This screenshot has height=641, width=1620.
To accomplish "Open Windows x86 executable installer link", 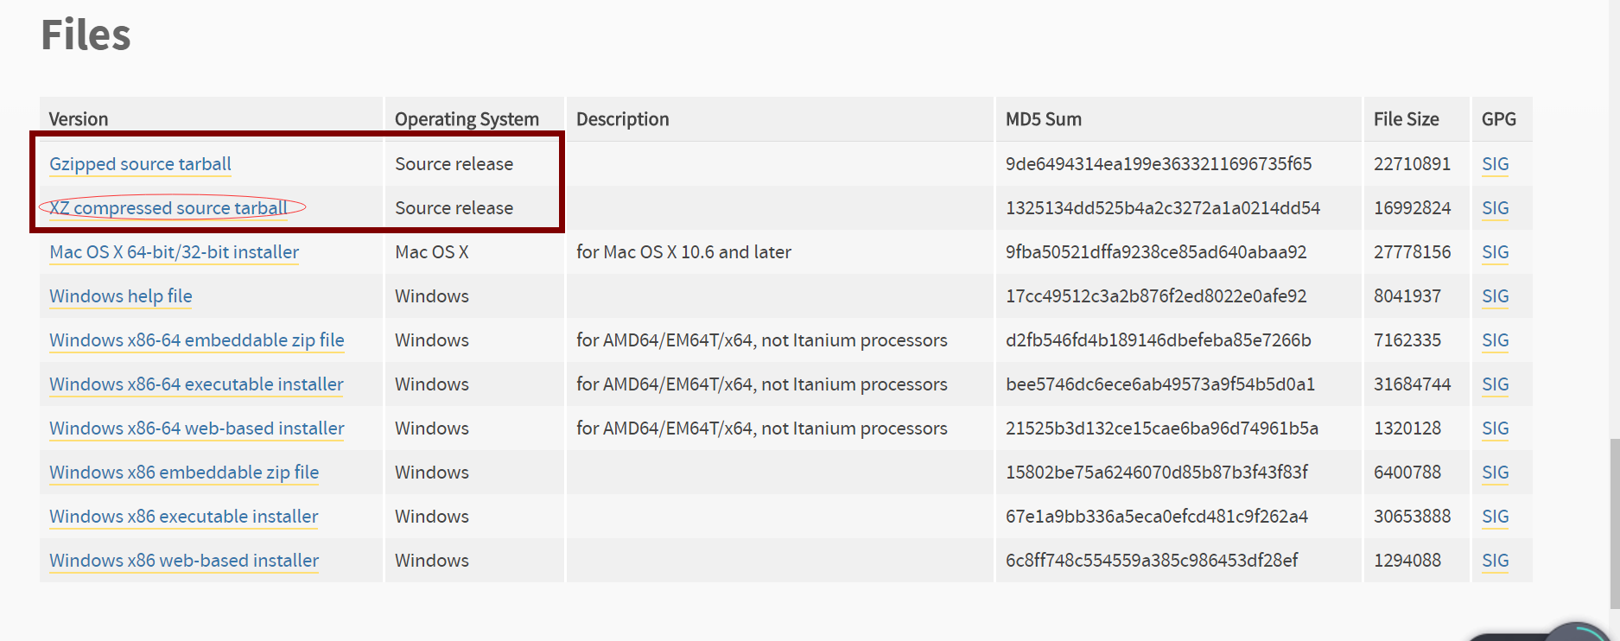I will tap(183, 517).
